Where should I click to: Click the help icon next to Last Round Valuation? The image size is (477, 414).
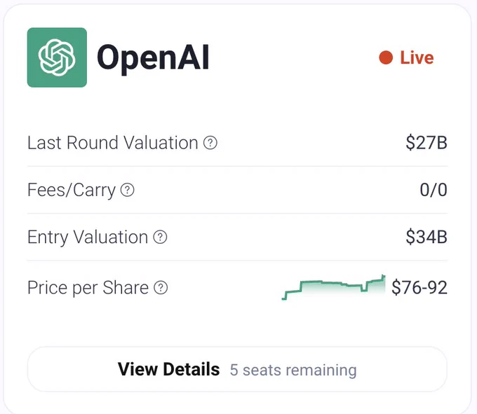pos(210,142)
